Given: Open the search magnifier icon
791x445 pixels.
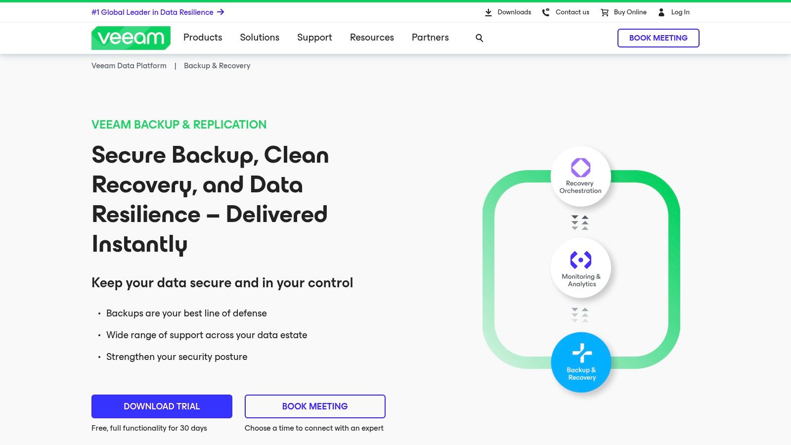Looking at the screenshot, I should 479,38.
